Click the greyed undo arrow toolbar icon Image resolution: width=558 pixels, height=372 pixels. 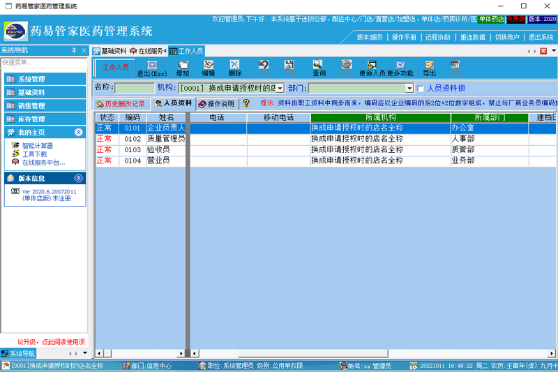(x=264, y=65)
